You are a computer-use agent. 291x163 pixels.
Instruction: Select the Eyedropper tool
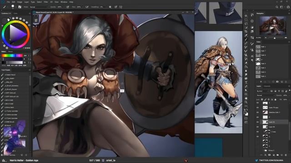coord(246,35)
